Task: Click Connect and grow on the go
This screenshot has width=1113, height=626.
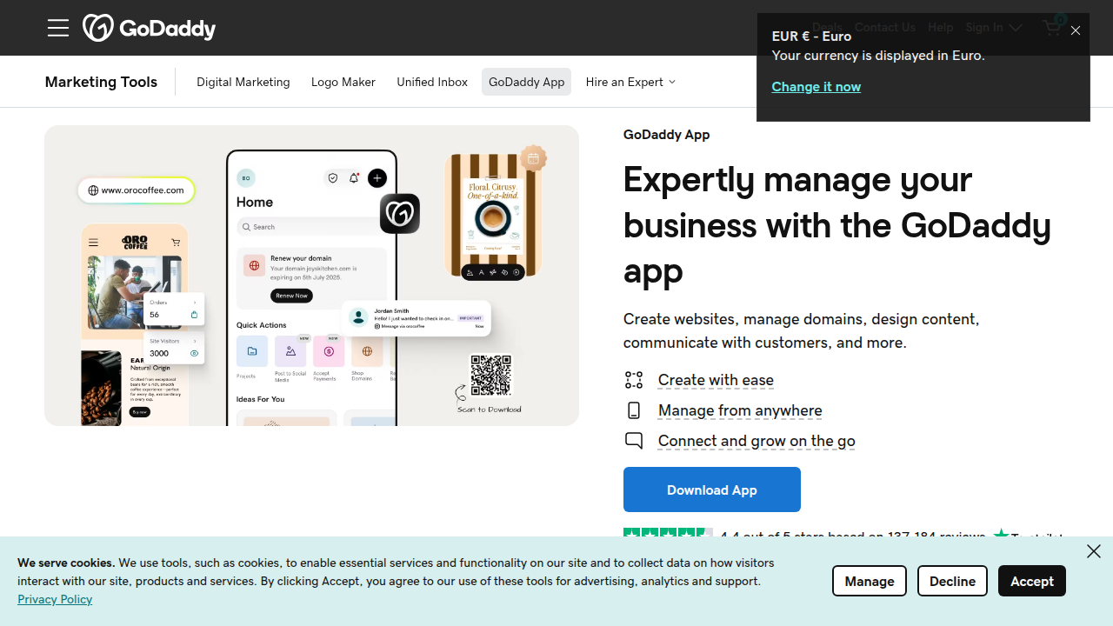Action: click(756, 441)
